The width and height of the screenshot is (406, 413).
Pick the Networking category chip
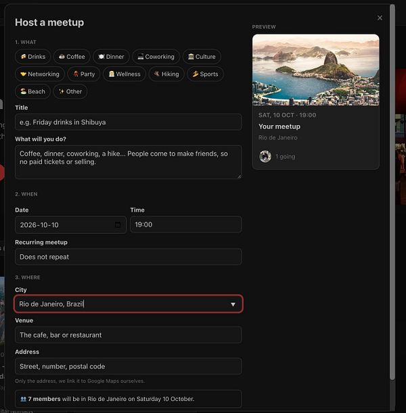tap(40, 74)
